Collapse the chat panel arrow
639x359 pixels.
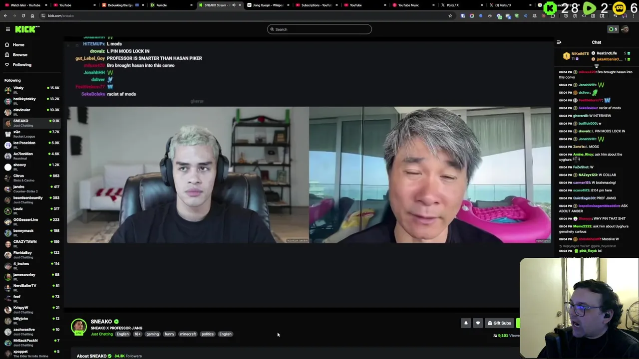tap(559, 42)
